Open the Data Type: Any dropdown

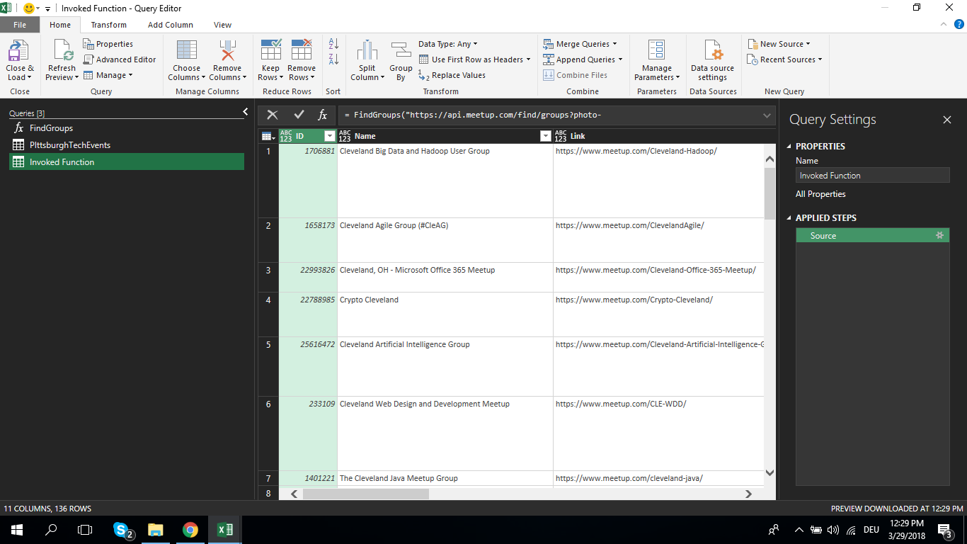[x=448, y=44]
